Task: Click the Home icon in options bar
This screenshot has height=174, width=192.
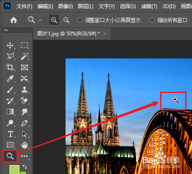Action: tap(14, 20)
